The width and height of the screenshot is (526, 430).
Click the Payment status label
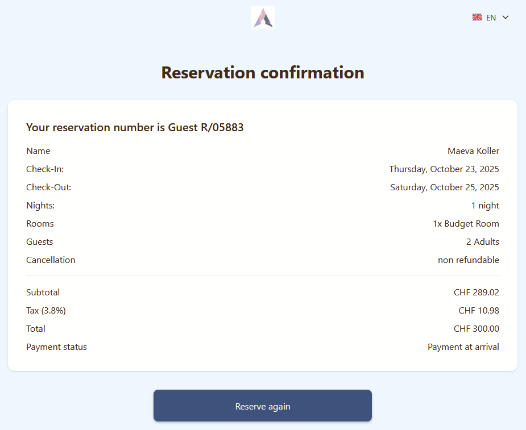click(56, 347)
